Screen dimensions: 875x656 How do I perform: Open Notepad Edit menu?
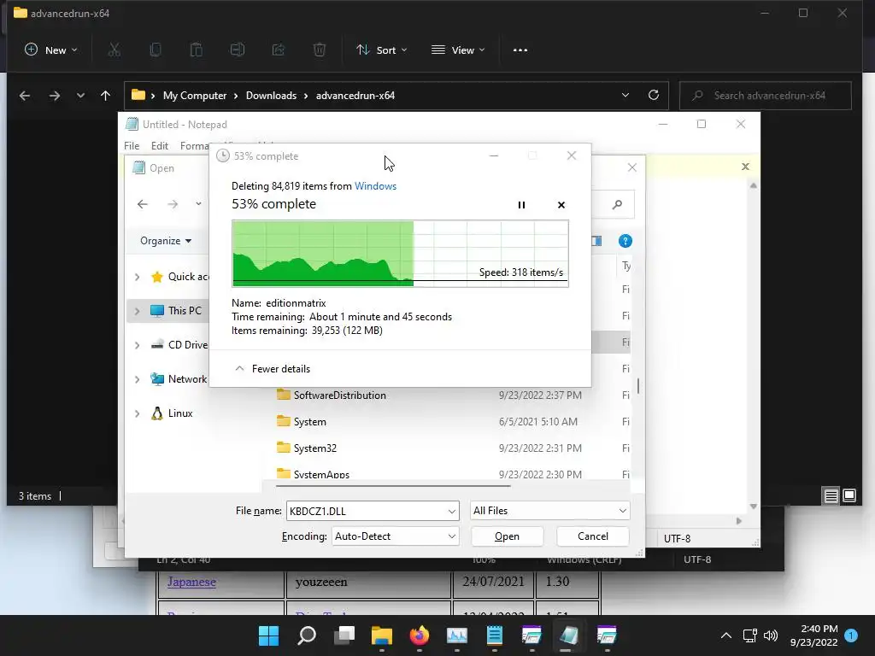[x=160, y=145]
